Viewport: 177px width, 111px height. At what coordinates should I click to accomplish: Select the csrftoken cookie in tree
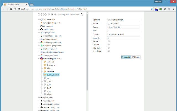click(x=50, y=72)
